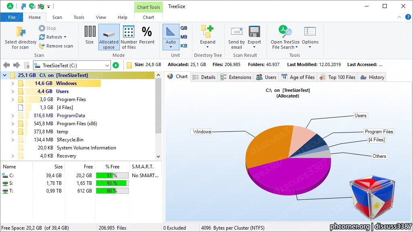
Task: Select the Program Files (x86) folder
Action: click(77, 124)
